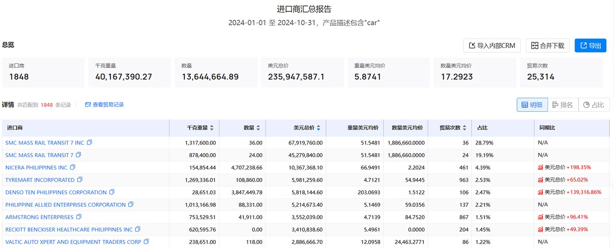Click 合并下载 merge download button
This screenshot has width=614, height=248.
548,45
